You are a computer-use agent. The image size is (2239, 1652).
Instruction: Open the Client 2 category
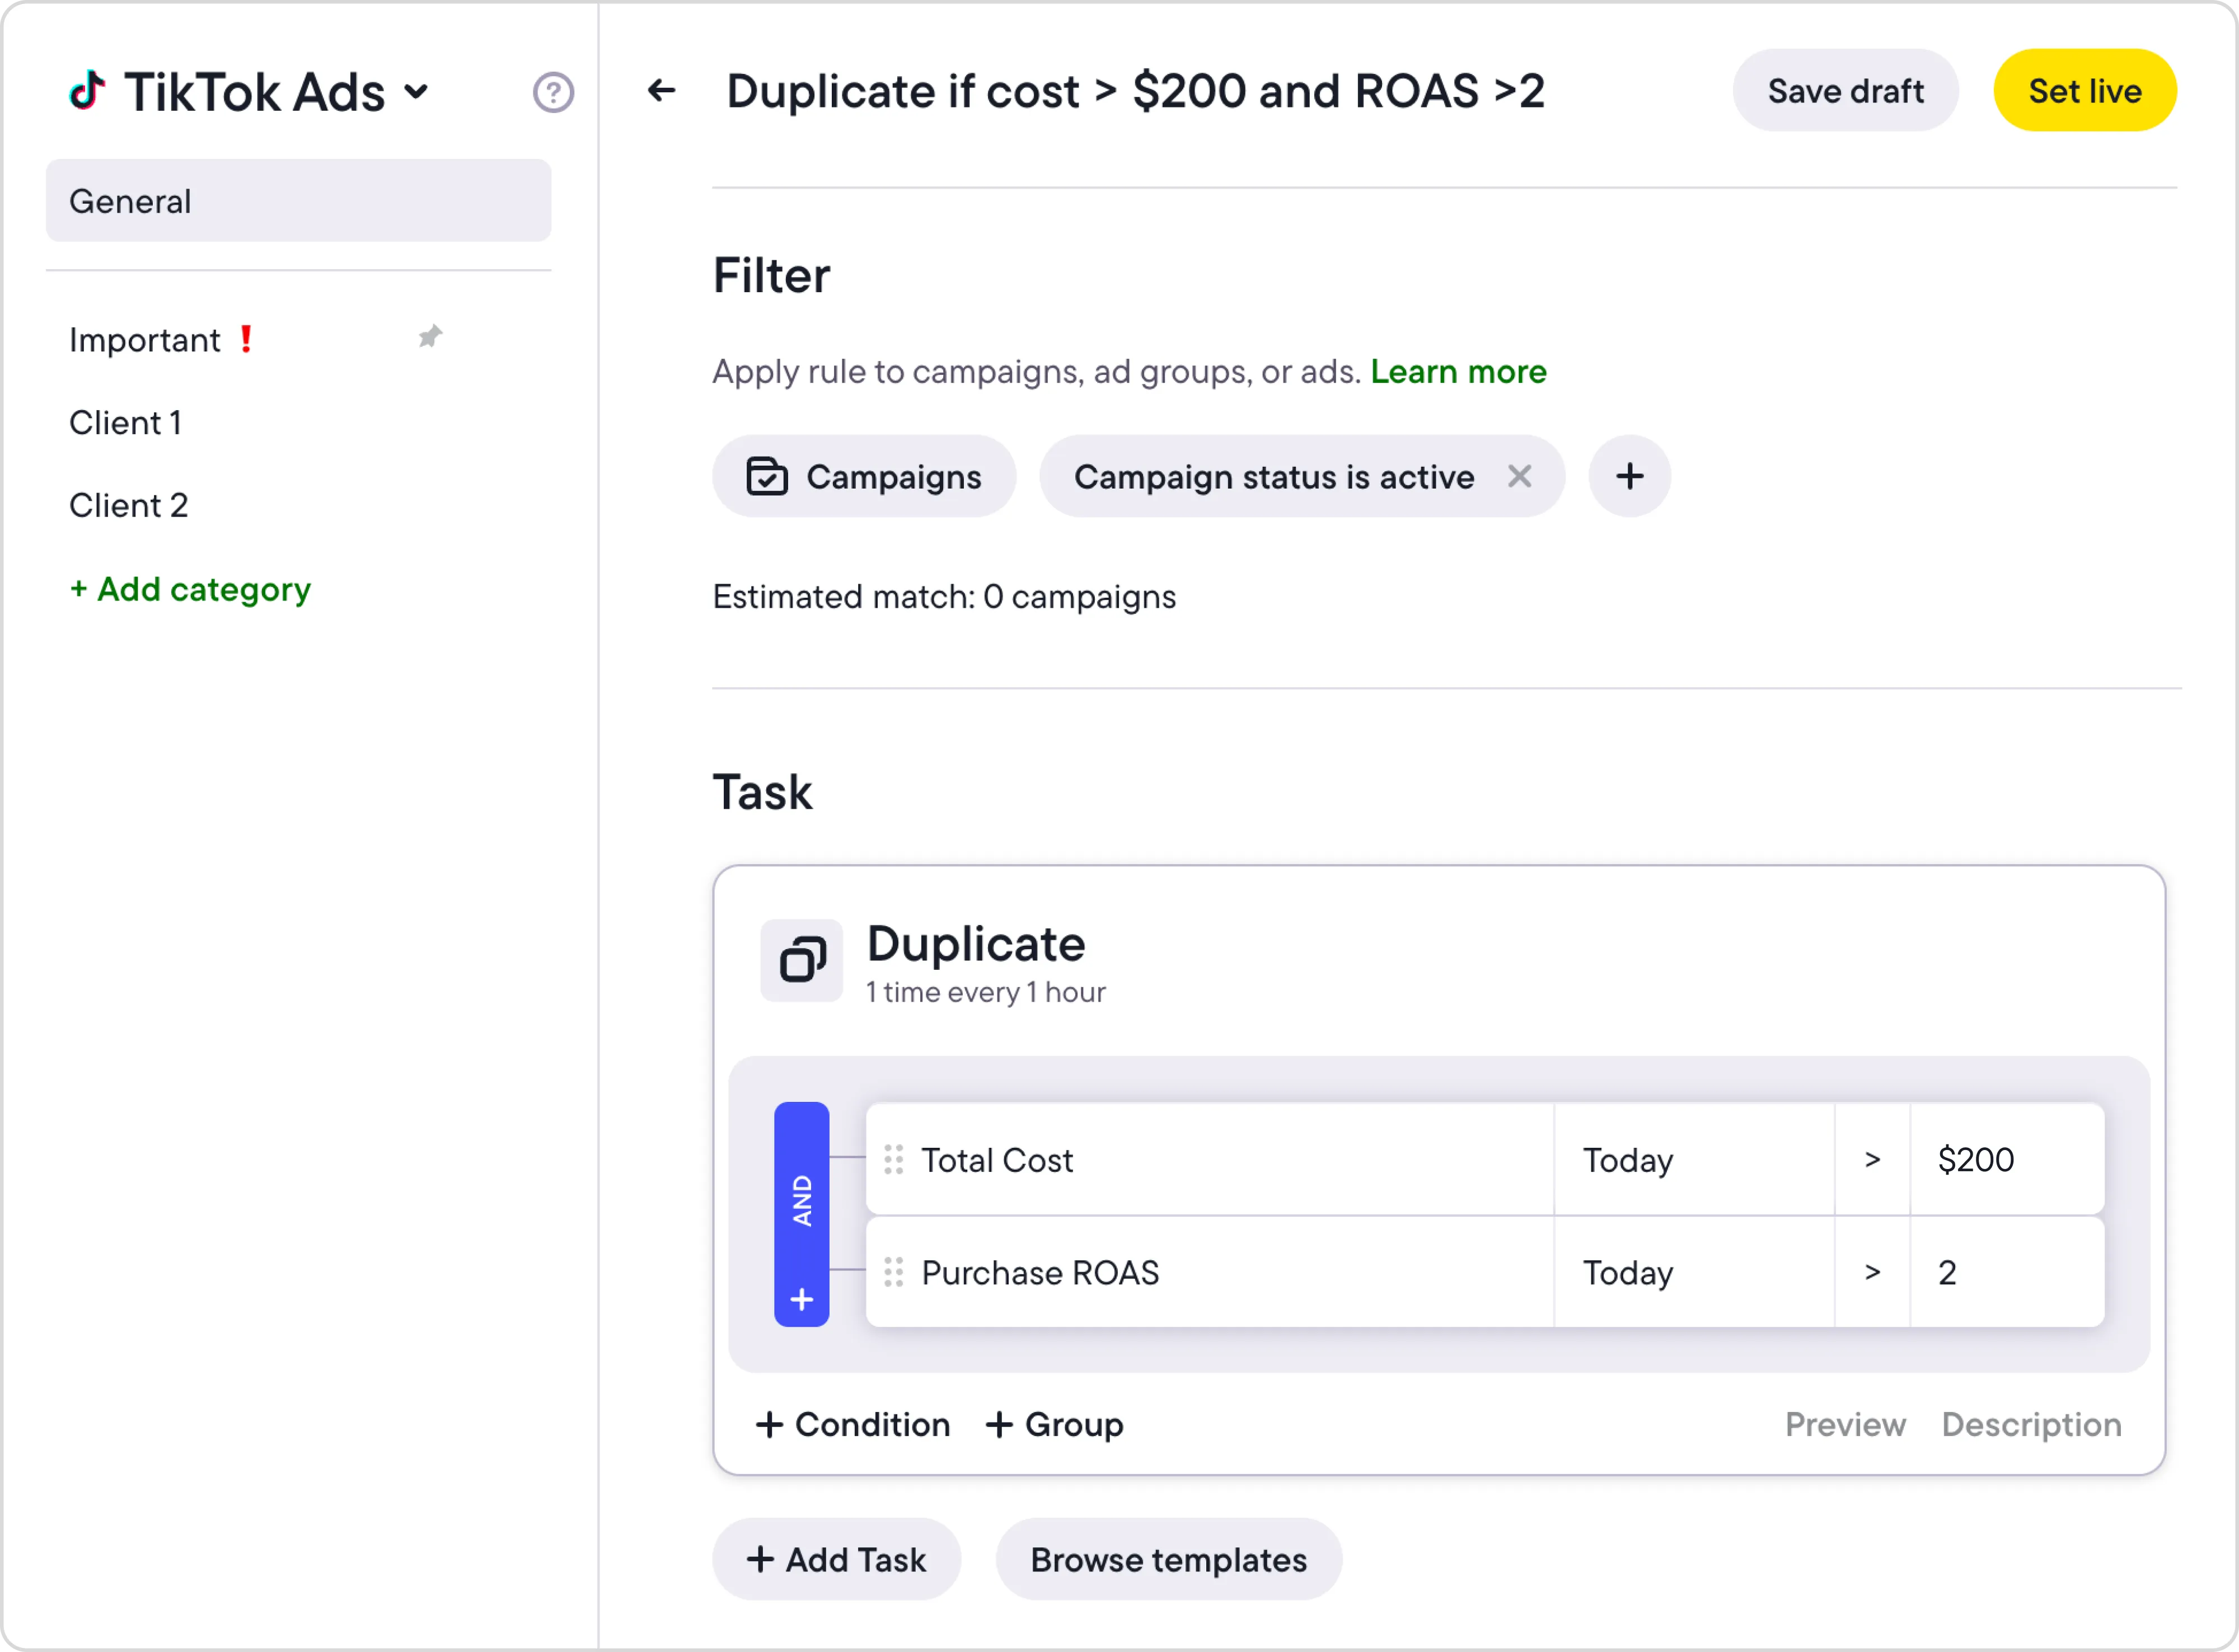click(129, 505)
